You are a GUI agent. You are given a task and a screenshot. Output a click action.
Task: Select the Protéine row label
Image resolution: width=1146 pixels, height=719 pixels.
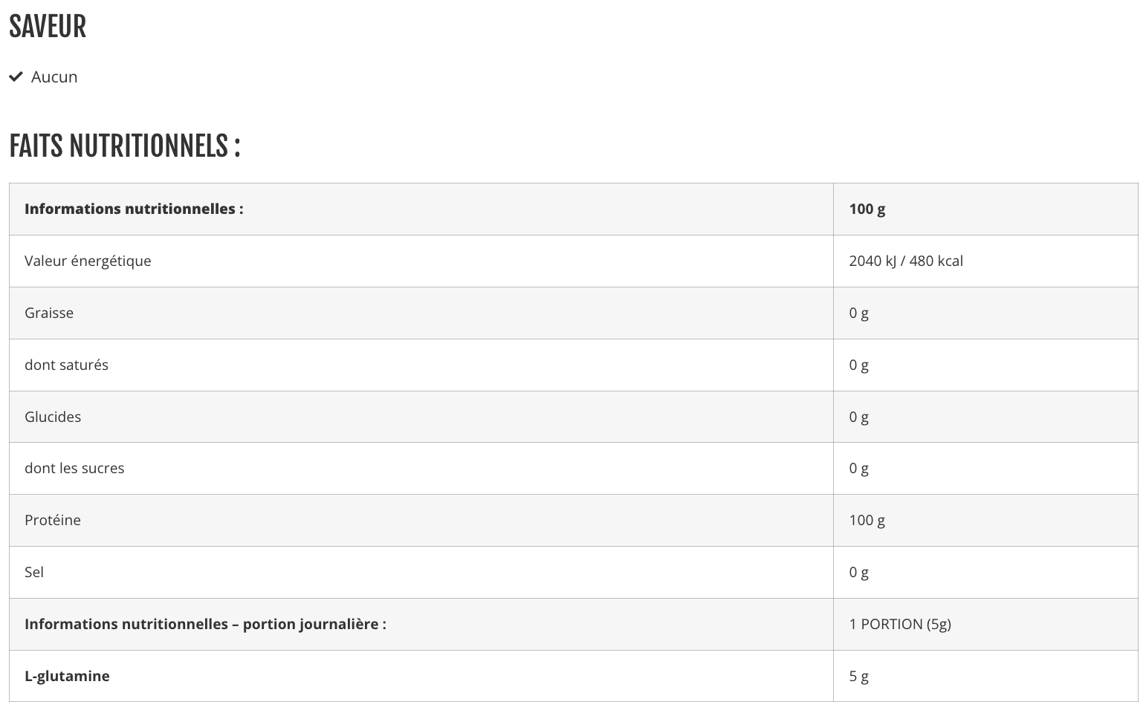[53, 520]
